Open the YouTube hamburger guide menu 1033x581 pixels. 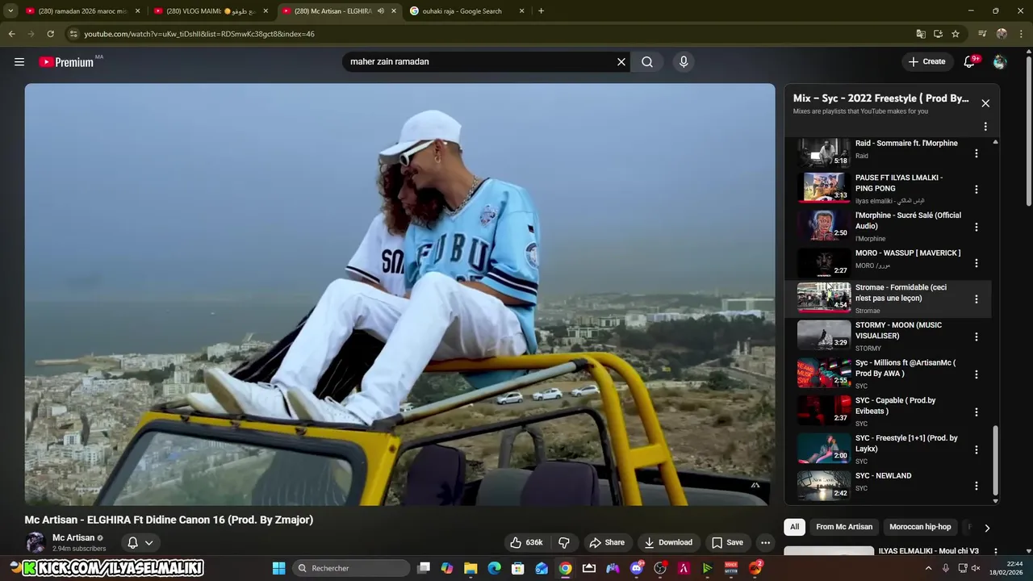pos(19,61)
